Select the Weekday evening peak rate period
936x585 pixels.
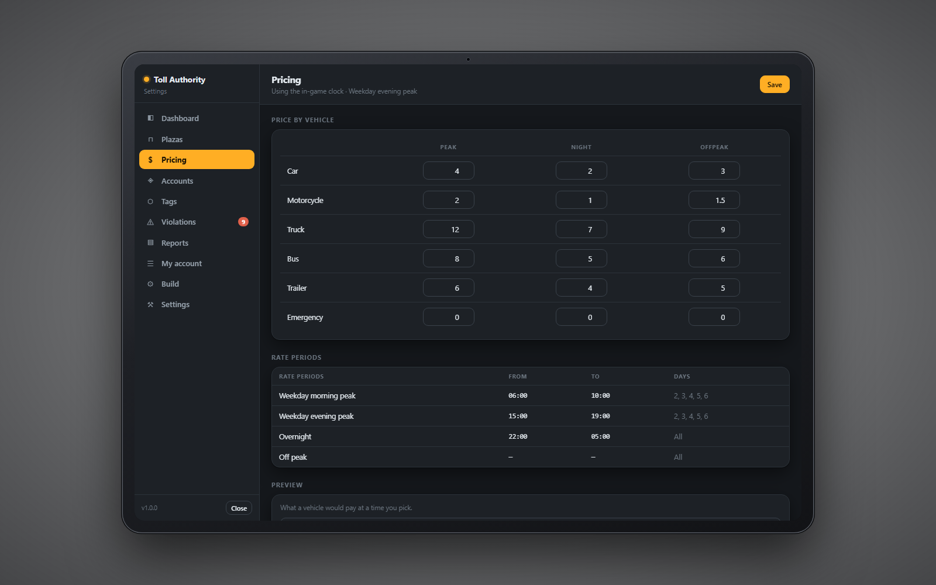tap(531, 416)
